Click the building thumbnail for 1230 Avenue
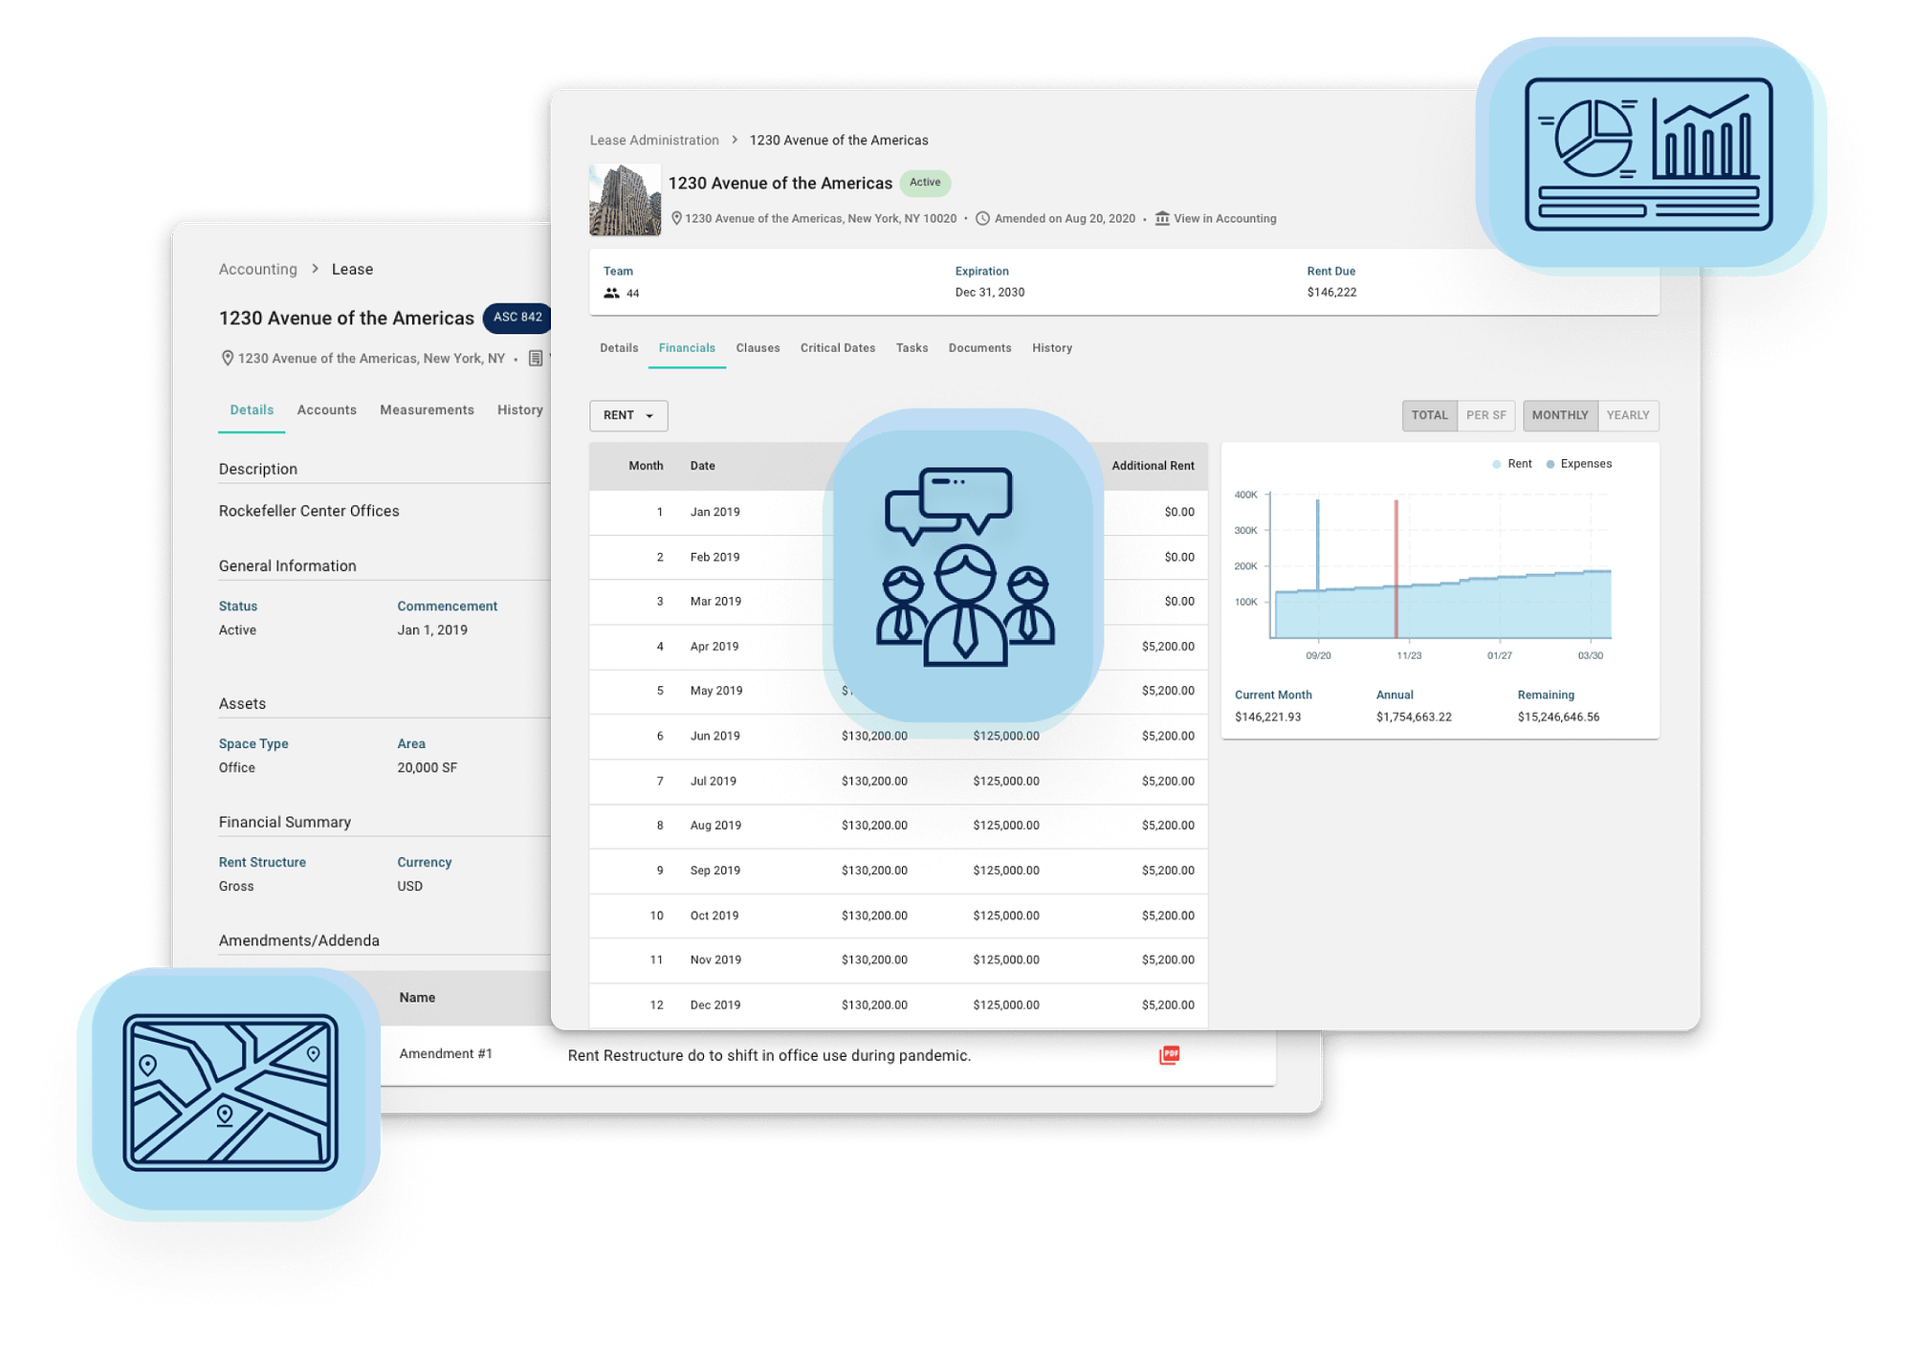This screenshot has height=1347, width=1912. [x=624, y=198]
